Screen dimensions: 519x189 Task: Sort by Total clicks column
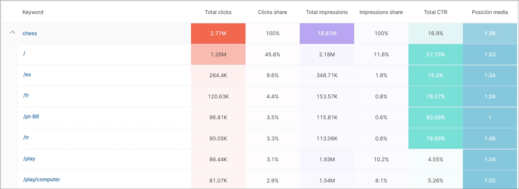tap(218, 12)
